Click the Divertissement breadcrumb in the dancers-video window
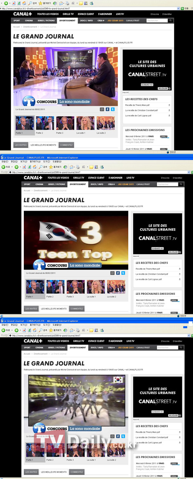 tap(41, 354)
